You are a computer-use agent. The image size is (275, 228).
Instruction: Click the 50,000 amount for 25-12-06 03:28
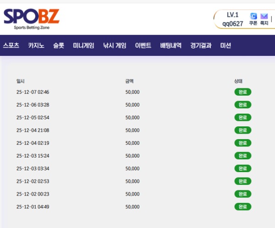[x=132, y=105]
